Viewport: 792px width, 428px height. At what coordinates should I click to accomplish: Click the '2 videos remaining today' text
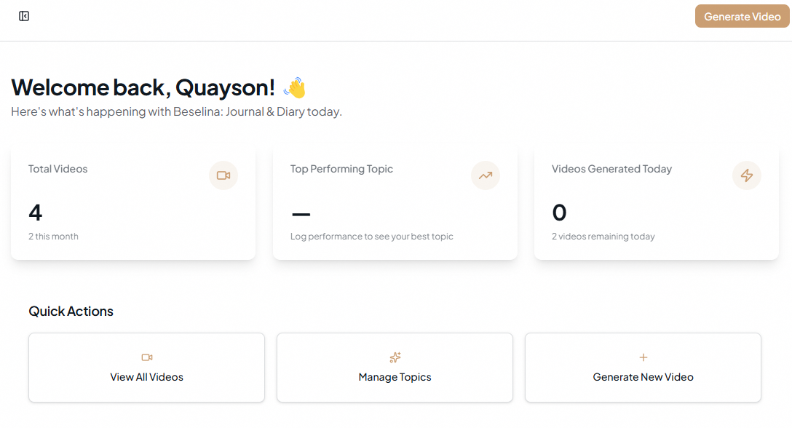603,236
